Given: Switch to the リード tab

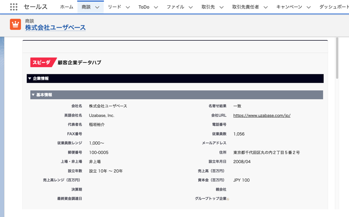Looking at the screenshot, I should [114, 7].
